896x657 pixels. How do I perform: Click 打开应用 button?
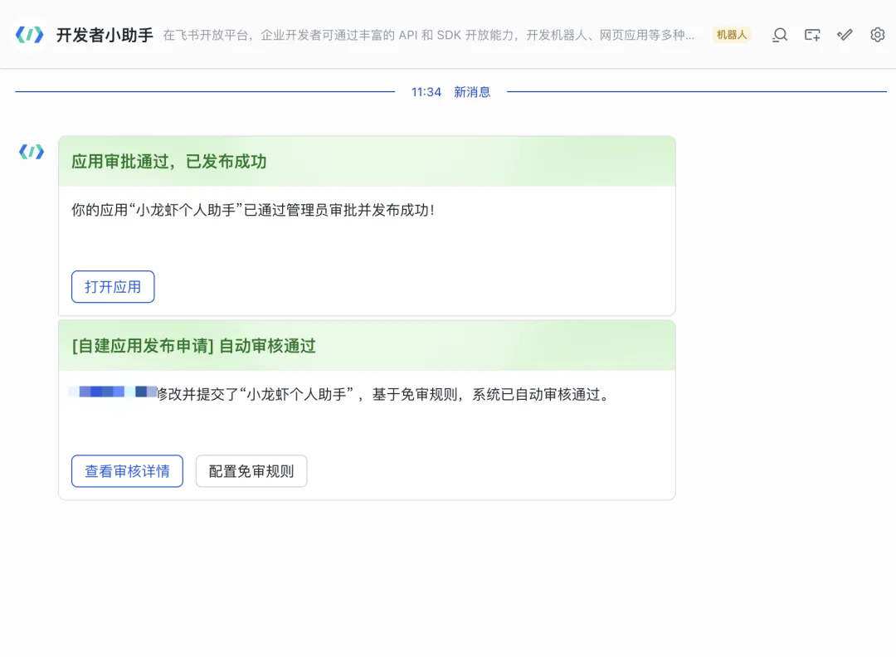113,287
